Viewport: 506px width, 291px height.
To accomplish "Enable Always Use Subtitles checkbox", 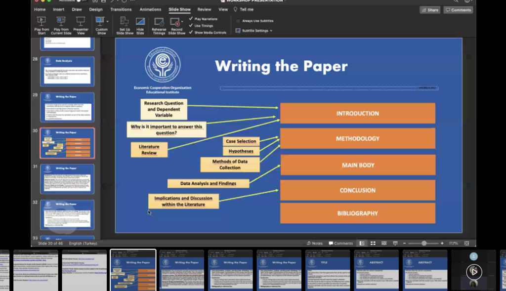I will click(238, 21).
